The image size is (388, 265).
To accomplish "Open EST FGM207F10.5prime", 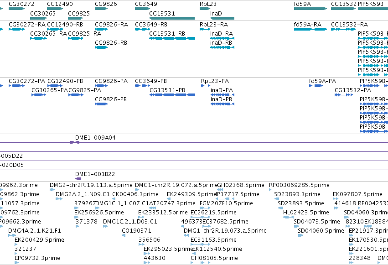I will click(205, 208).
